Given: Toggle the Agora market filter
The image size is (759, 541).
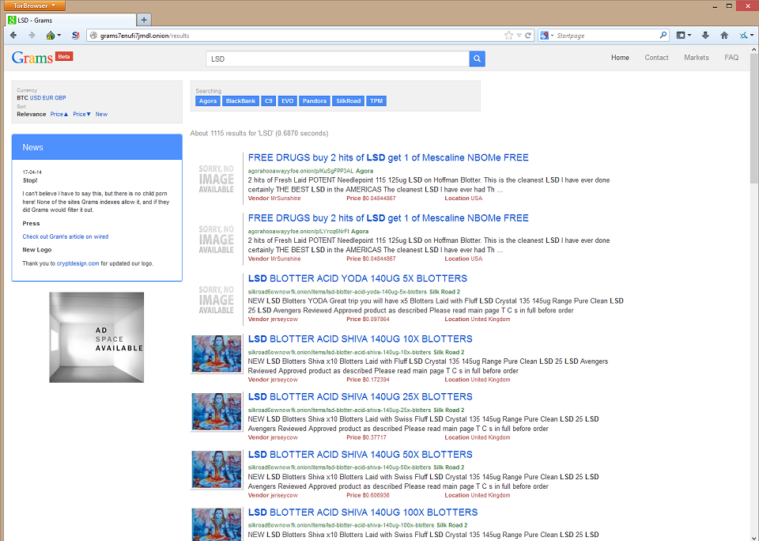Looking at the screenshot, I should 208,101.
